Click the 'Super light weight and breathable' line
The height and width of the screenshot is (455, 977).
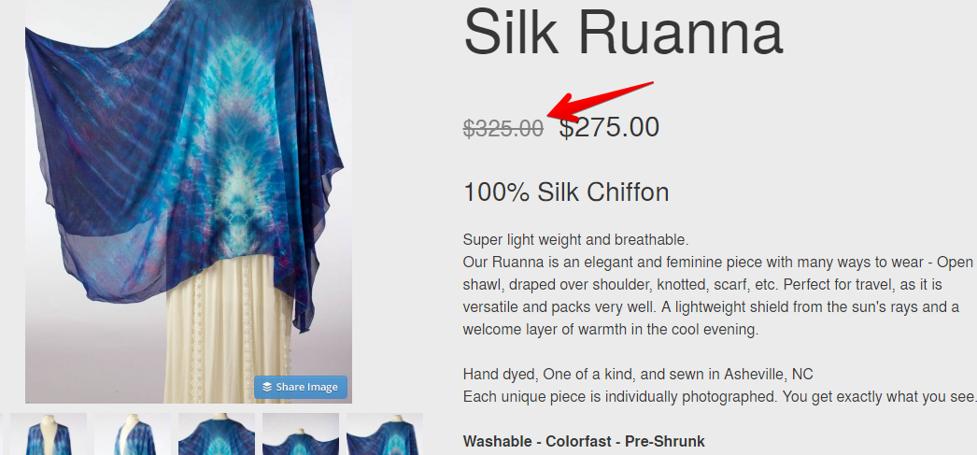coord(575,240)
